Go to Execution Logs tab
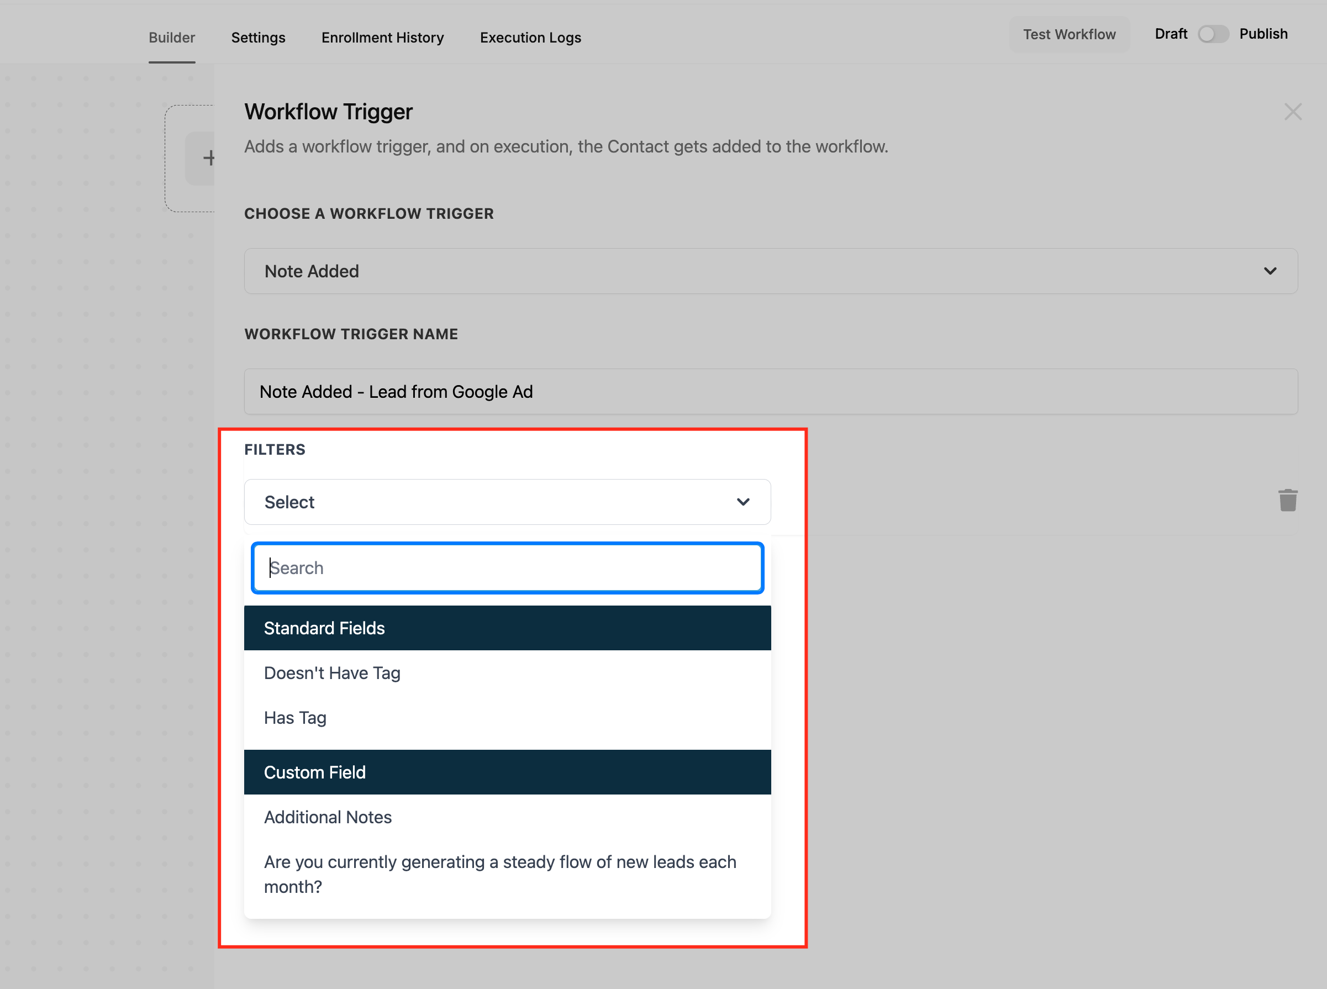1327x989 pixels. [x=530, y=38]
